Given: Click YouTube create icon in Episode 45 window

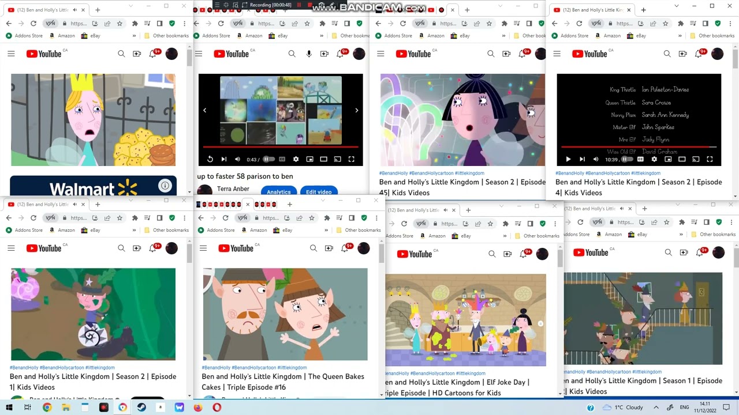Looking at the screenshot, I should coord(506,54).
